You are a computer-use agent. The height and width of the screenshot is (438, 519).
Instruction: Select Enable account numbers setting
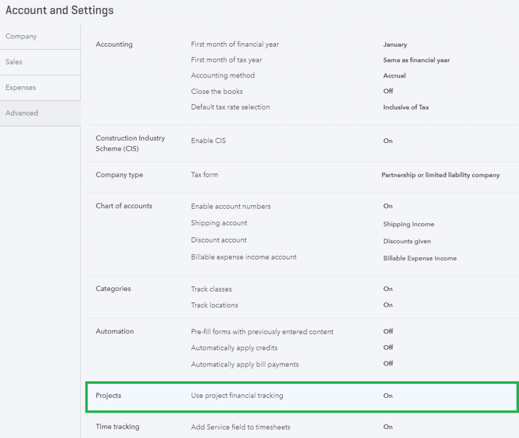[231, 206]
